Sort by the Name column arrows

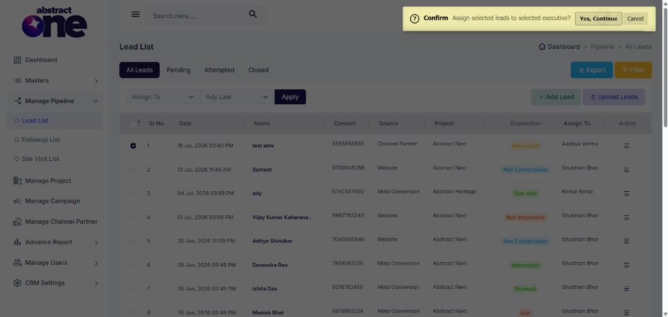click(x=324, y=123)
